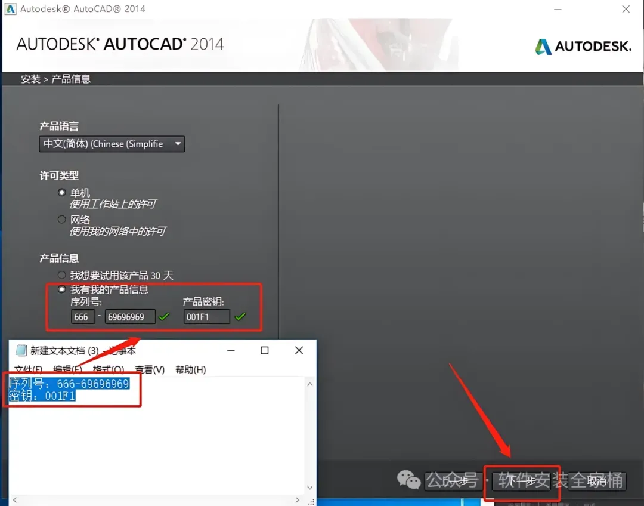Minimize the AutoCAD installer window

[558, 9]
